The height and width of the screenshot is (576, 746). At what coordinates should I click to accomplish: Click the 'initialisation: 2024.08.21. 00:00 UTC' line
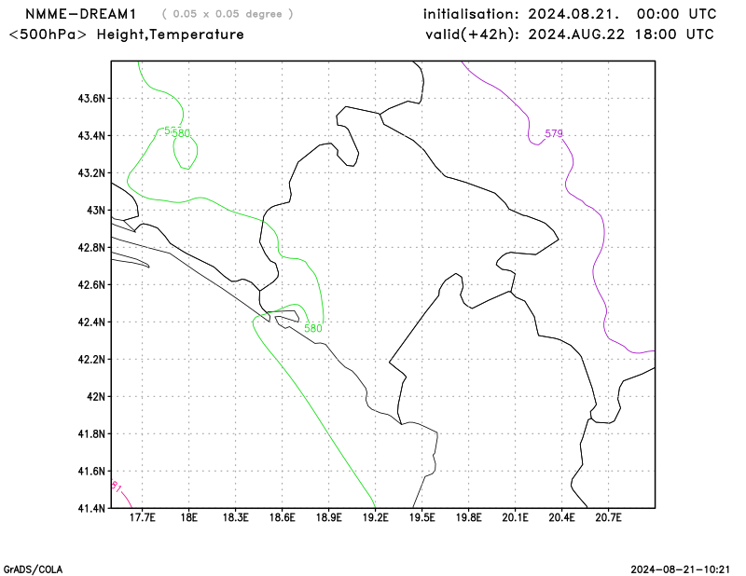click(x=570, y=14)
